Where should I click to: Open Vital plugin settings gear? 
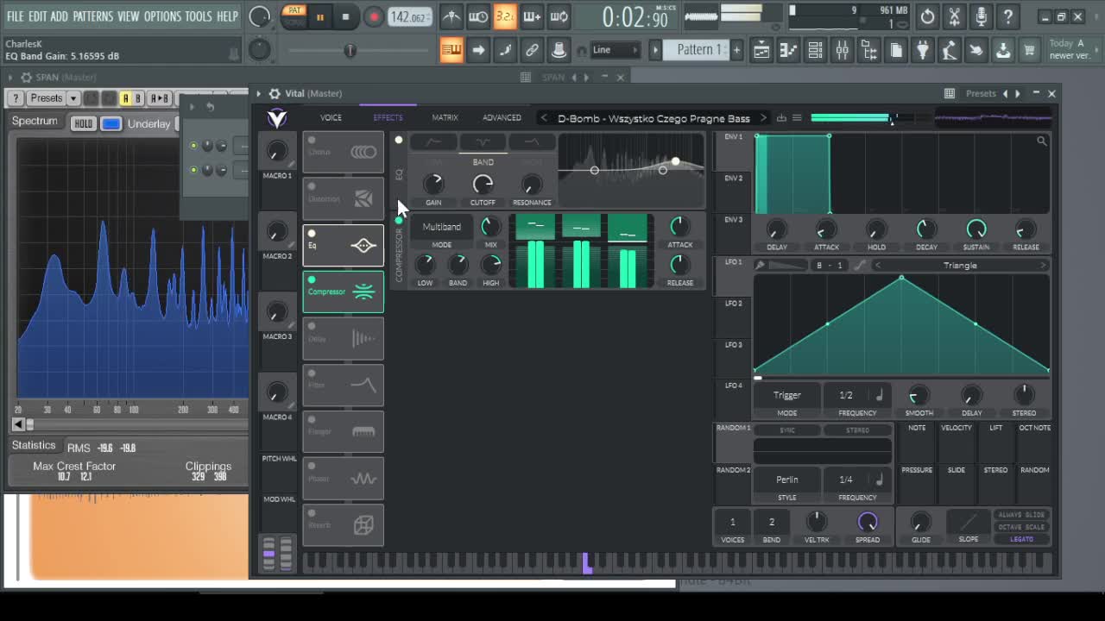[x=275, y=93]
